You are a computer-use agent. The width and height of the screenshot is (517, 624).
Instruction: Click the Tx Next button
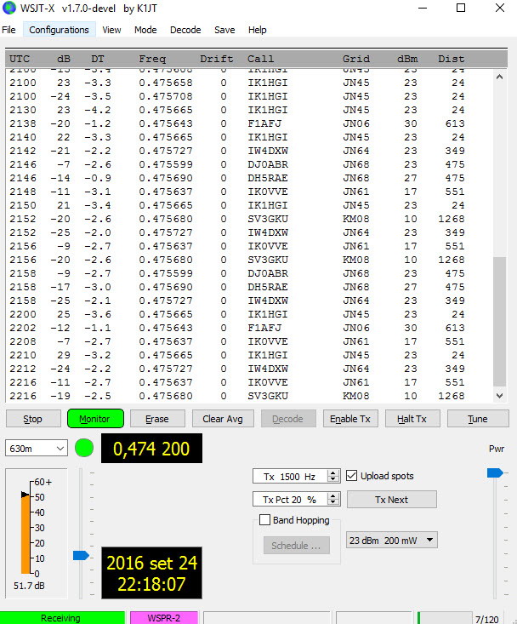pos(391,500)
